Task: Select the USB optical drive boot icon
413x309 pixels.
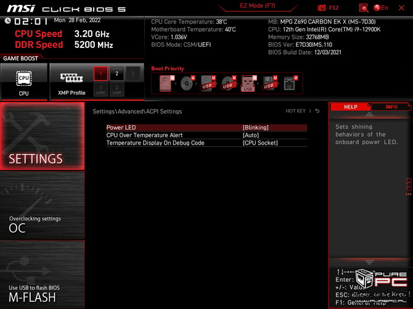Action: pyautogui.click(x=228, y=83)
